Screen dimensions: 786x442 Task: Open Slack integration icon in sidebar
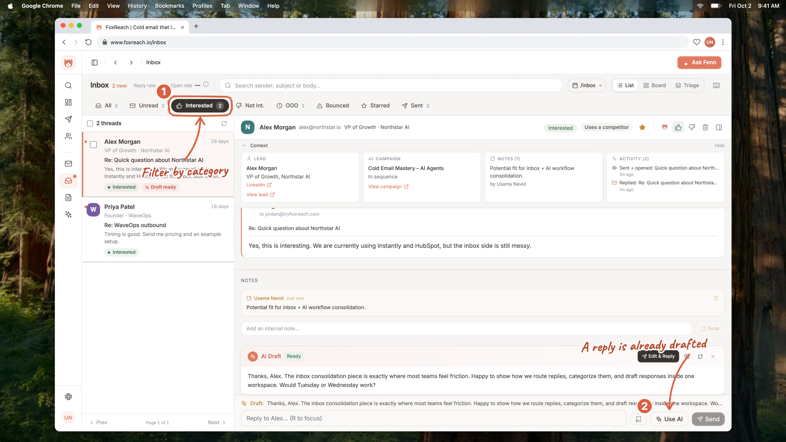[68, 396]
